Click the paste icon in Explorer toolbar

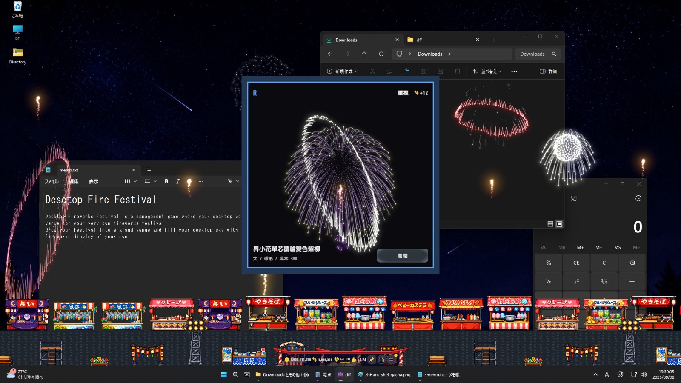[406, 71]
